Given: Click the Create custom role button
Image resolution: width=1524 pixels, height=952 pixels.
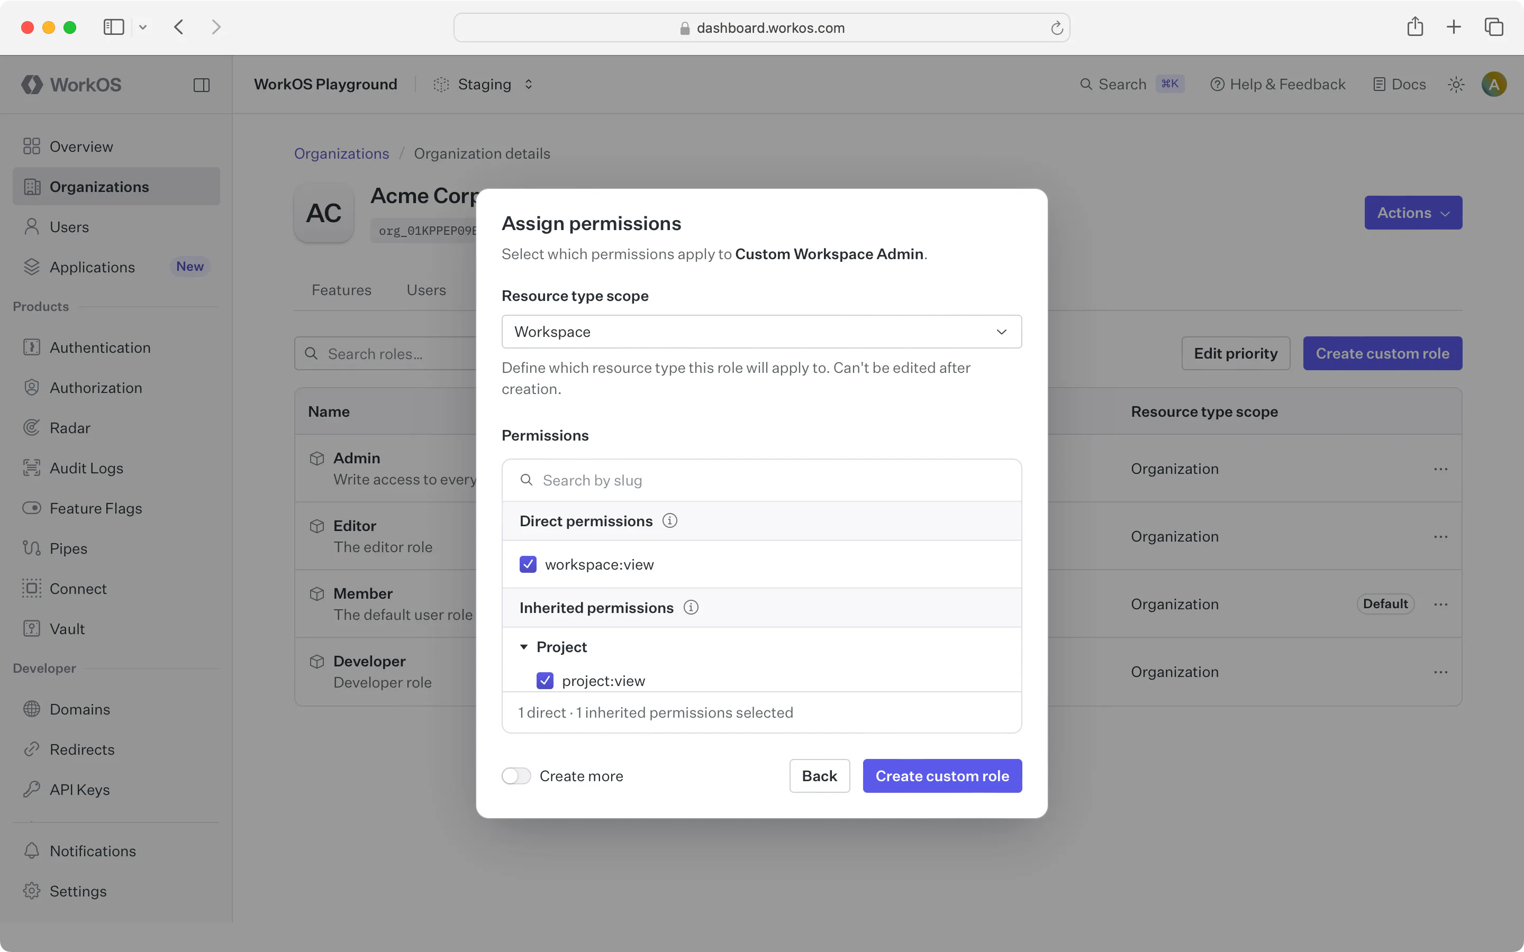Looking at the screenshot, I should (941, 776).
